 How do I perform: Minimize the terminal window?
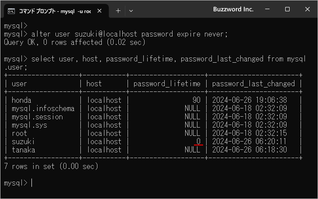tap(267, 9)
